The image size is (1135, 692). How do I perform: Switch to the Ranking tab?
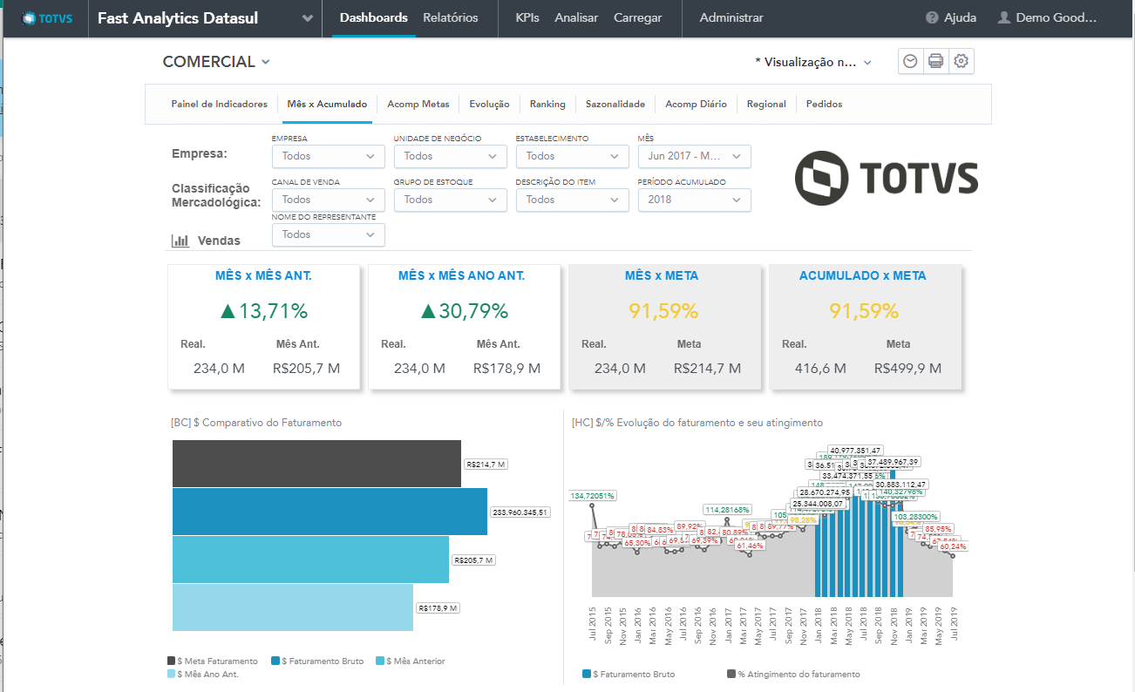[x=547, y=104]
